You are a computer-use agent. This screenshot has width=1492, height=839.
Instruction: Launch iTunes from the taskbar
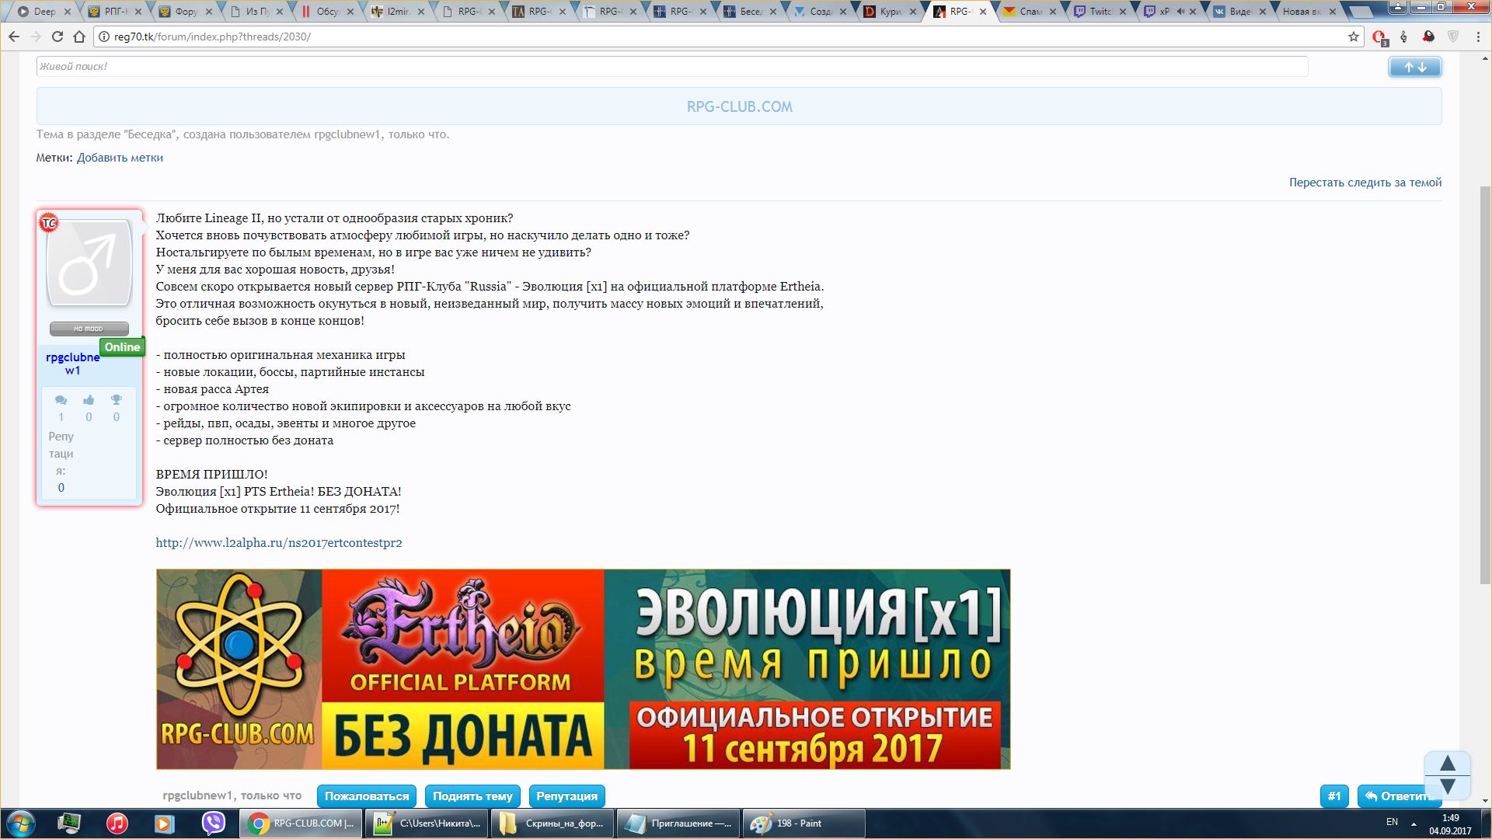[117, 823]
